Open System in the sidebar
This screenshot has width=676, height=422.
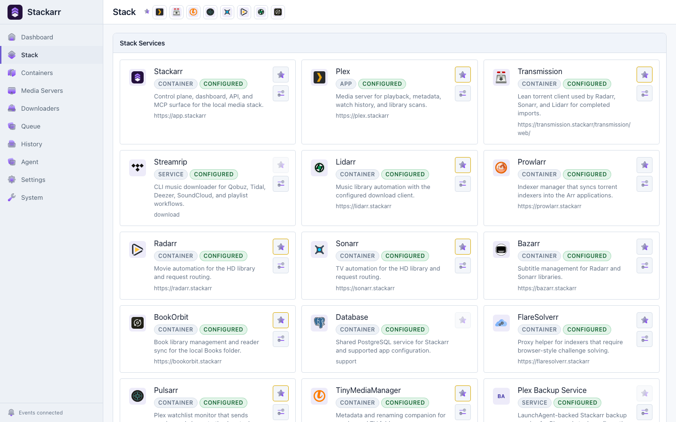pos(52,197)
